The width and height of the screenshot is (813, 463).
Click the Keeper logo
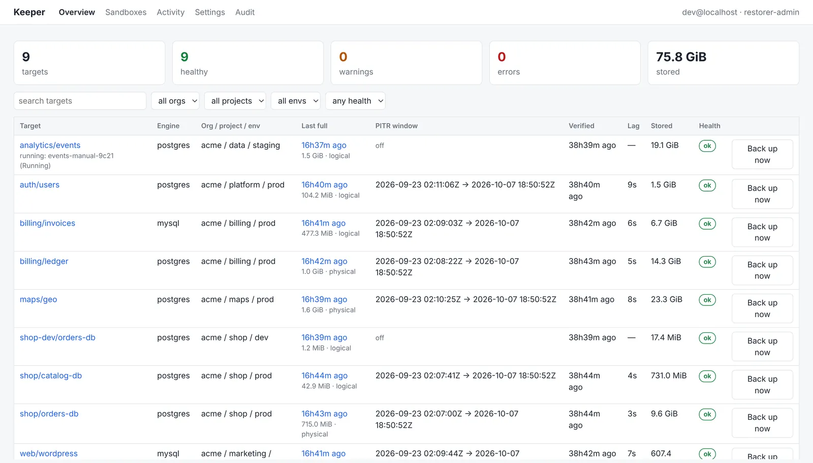coord(29,12)
